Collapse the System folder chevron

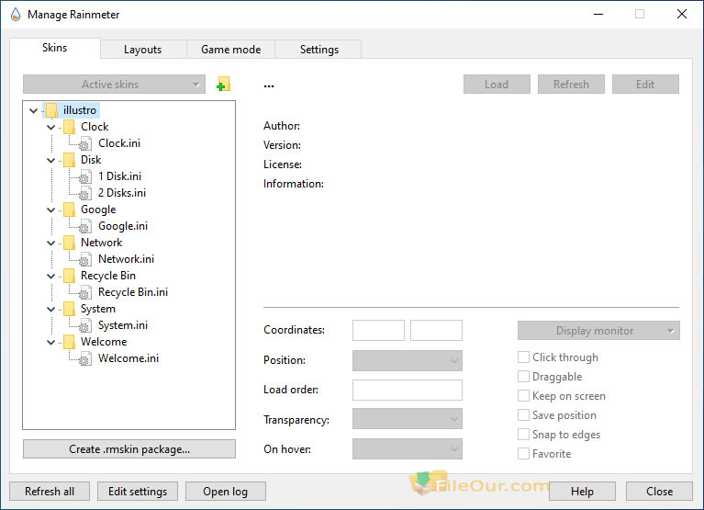(x=51, y=309)
